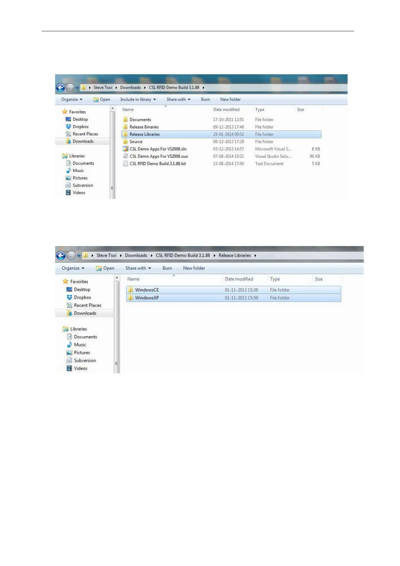Open recent pages dropdown in bottom window

(x=79, y=256)
